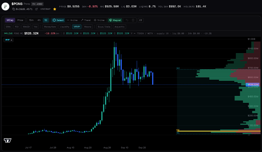Switch chart to MCap mode
Screen dimensions: 262x152
10,20
